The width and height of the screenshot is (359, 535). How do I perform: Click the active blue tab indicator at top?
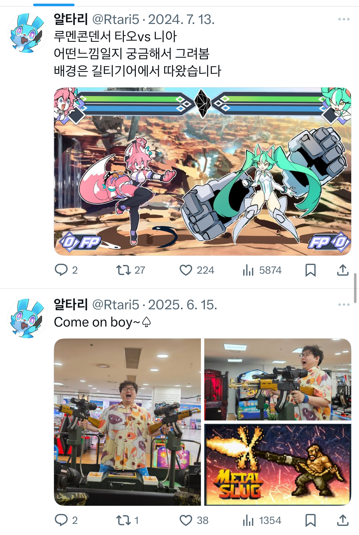point(54,5)
